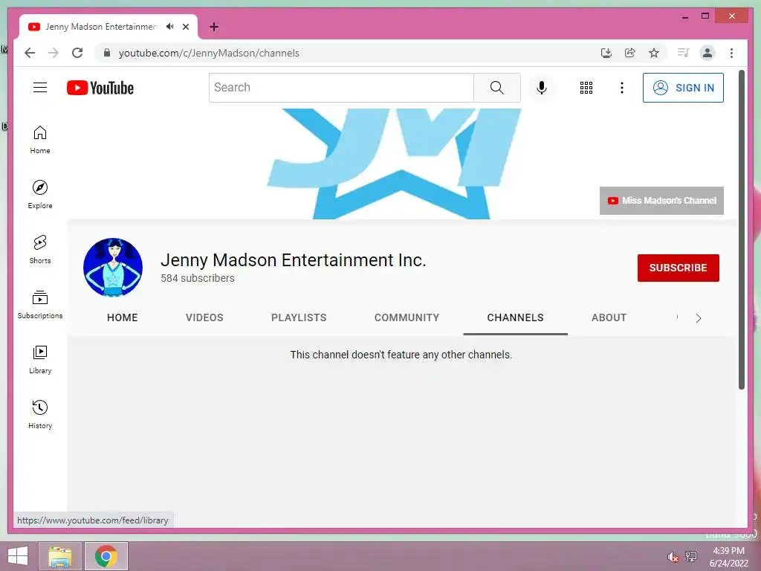761x571 pixels.
Task: Click the page vertical scrollbar
Action: [x=741, y=229]
